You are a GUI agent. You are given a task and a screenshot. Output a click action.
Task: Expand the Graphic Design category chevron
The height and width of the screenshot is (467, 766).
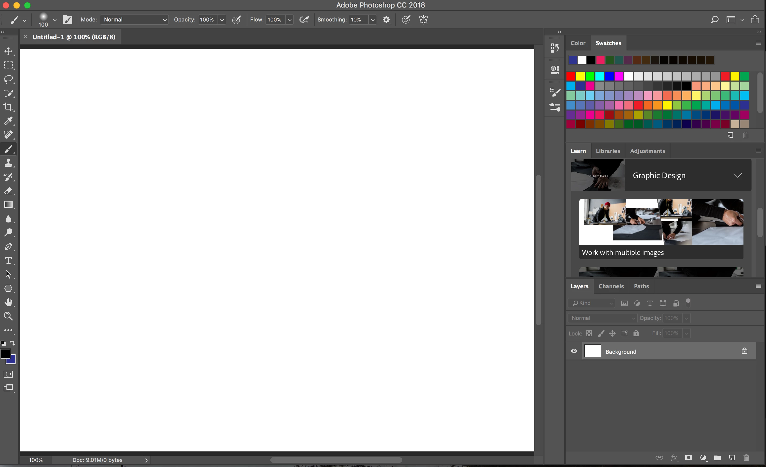pos(737,176)
